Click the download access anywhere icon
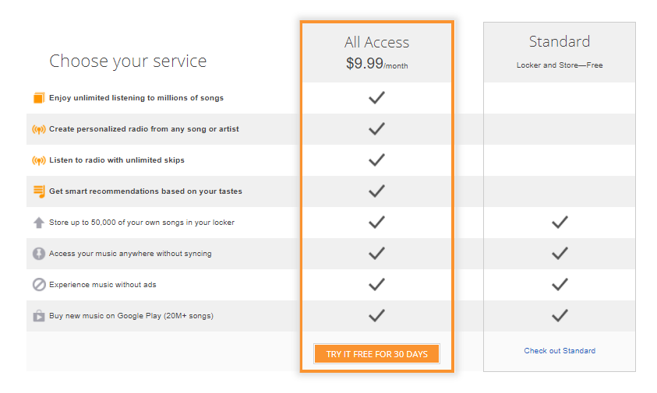 click(x=38, y=254)
